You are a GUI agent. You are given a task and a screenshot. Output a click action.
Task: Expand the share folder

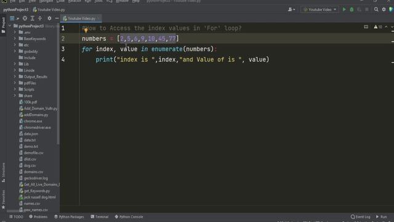pos(15,96)
